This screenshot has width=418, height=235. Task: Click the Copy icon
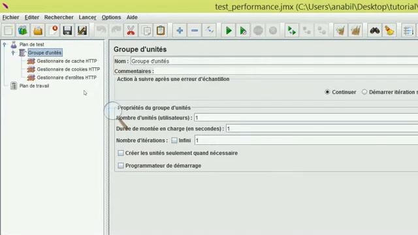(146, 31)
